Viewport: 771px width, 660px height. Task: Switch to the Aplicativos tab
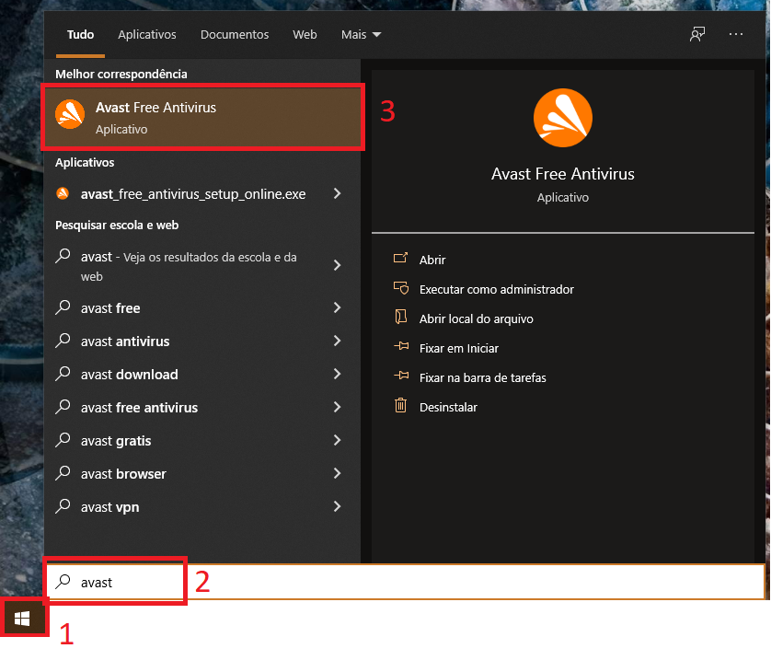click(x=146, y=35)
